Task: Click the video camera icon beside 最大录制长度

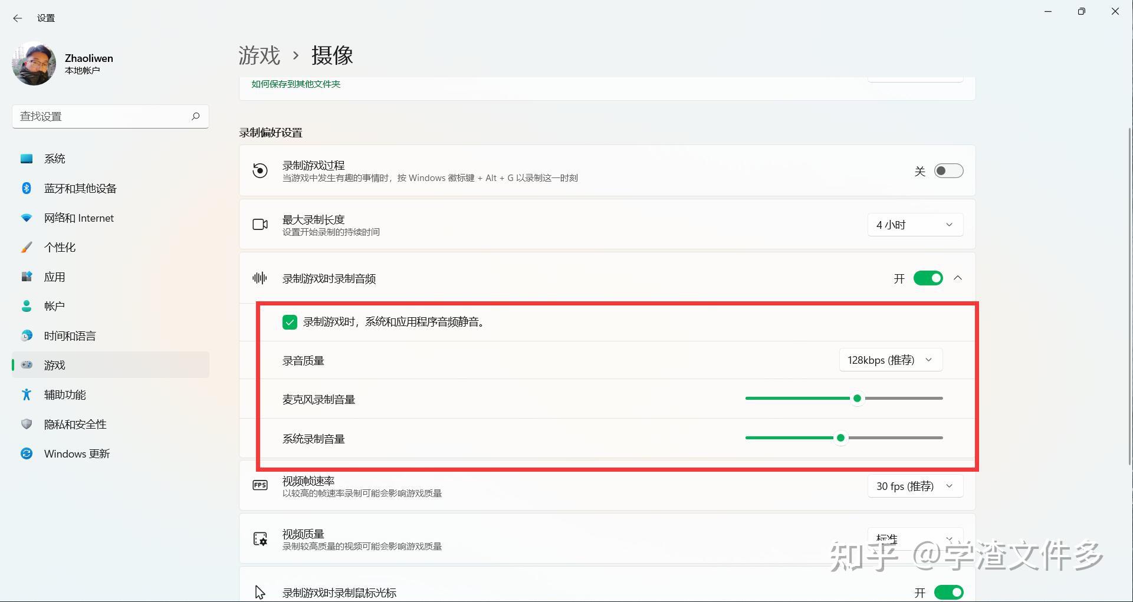Action: 260,224
